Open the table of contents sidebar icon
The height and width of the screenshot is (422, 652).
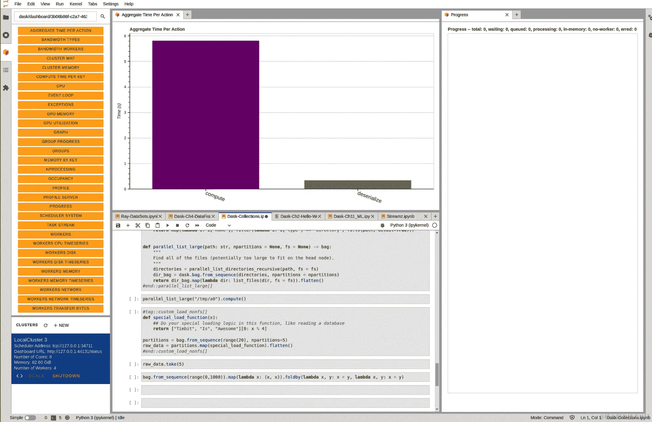(x=6, y=70)
